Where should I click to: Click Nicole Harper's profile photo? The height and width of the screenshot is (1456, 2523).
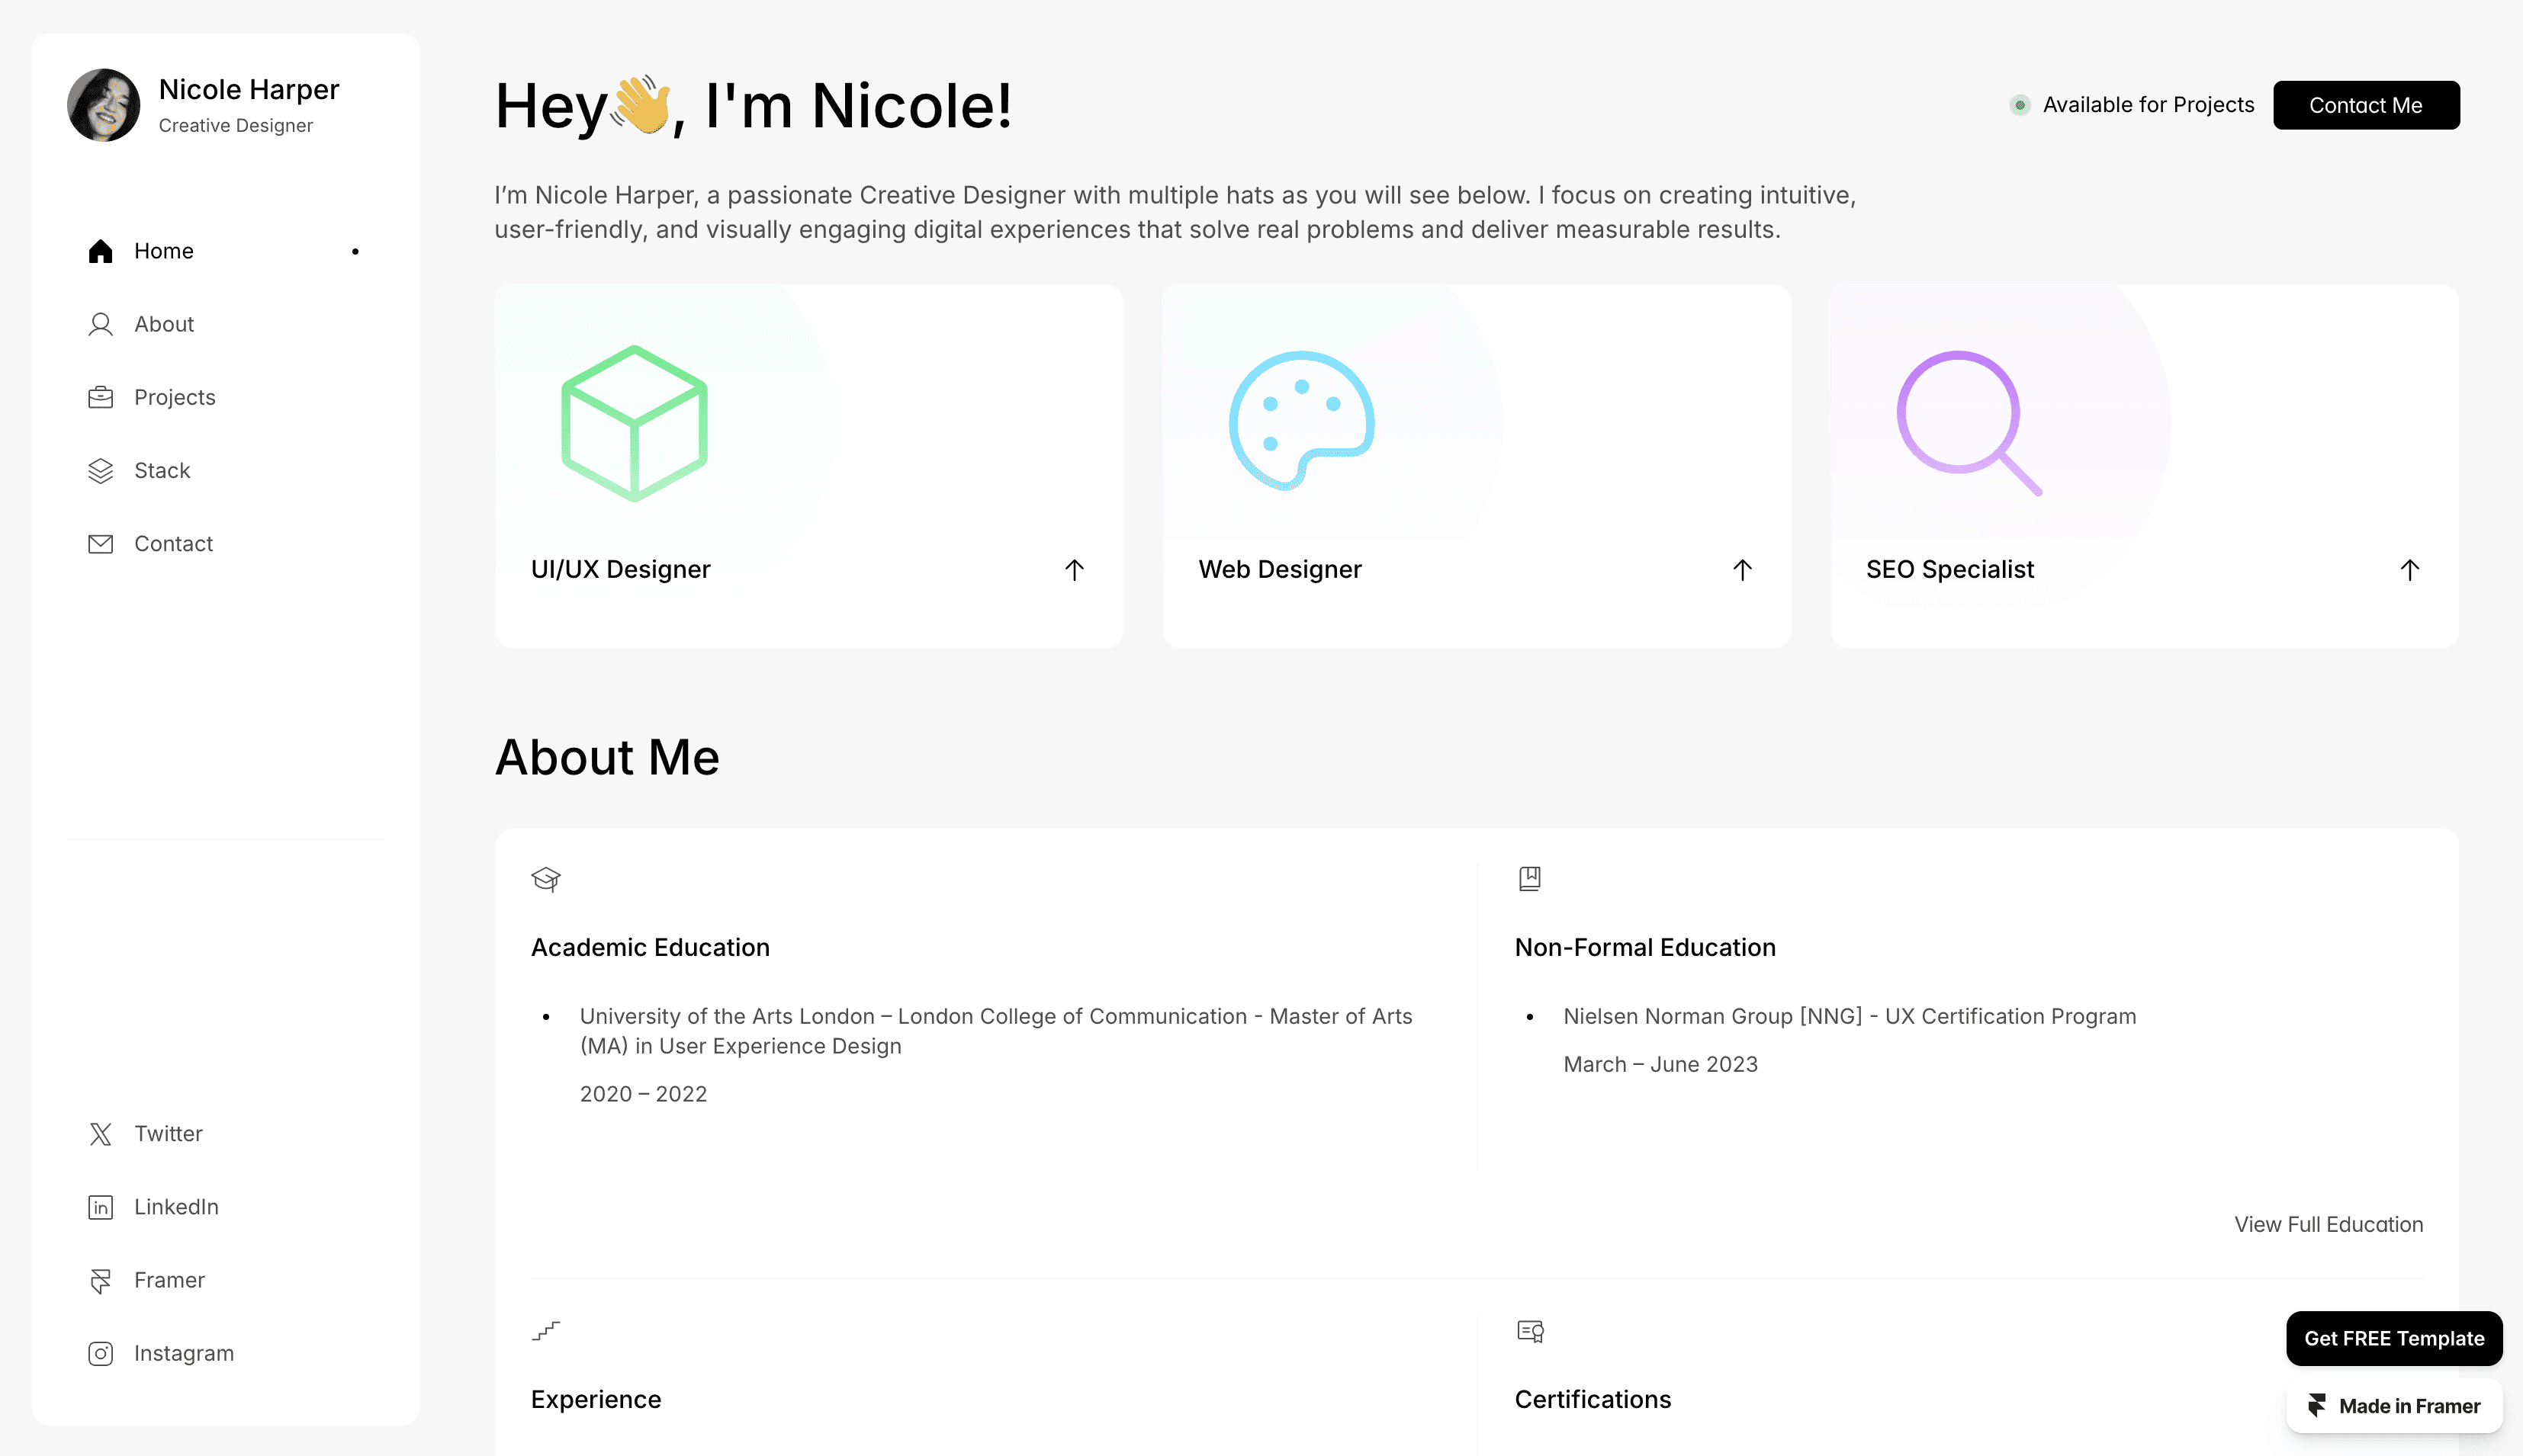(x=103, y=105)
